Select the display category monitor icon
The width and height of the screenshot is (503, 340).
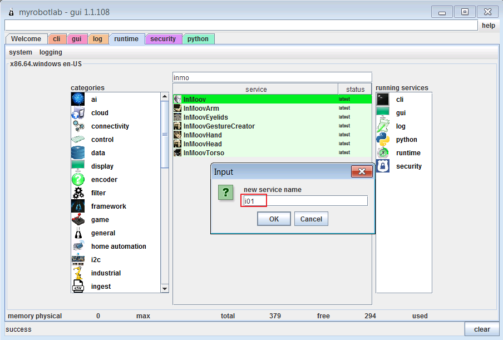pyautogui.click(x=78, y=166)
